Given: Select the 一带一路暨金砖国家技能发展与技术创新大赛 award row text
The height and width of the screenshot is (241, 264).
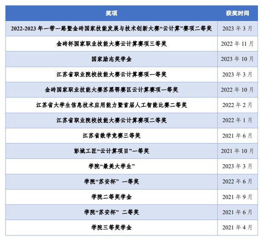Looking at the screenshot, I should point(112,28).
